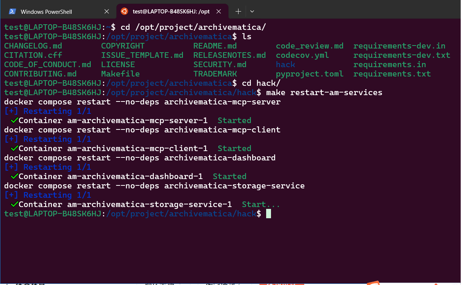Click the Makefile entry in listing

pyautogui.click(x=120, y=74)
